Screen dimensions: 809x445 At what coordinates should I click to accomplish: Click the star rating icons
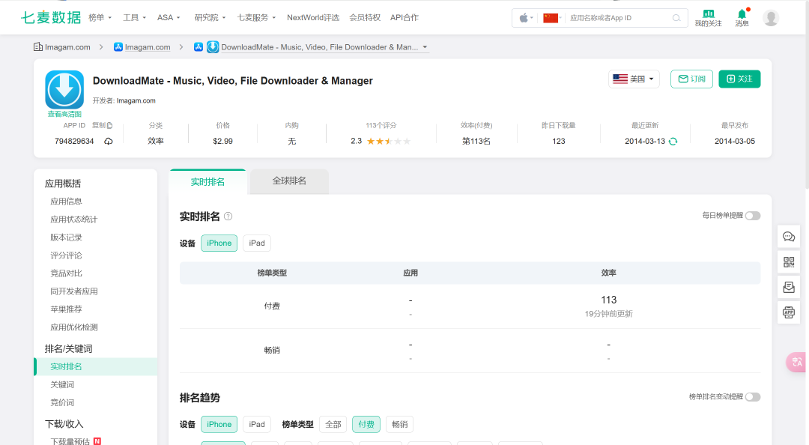[389, 142]
